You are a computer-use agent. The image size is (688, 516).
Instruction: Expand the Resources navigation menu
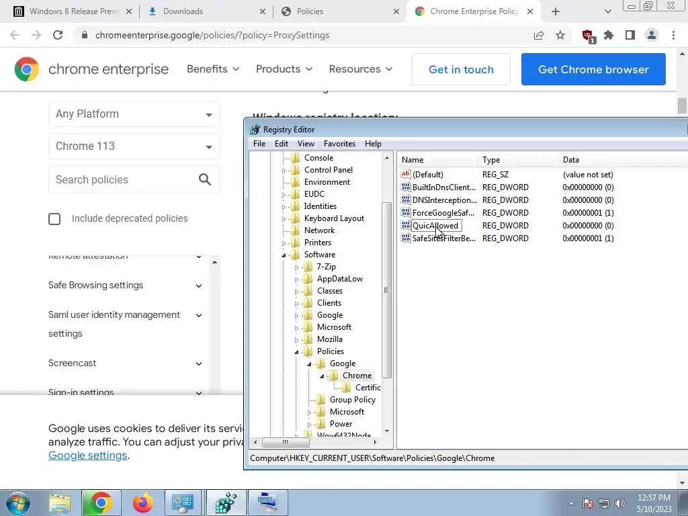(361, 69)
